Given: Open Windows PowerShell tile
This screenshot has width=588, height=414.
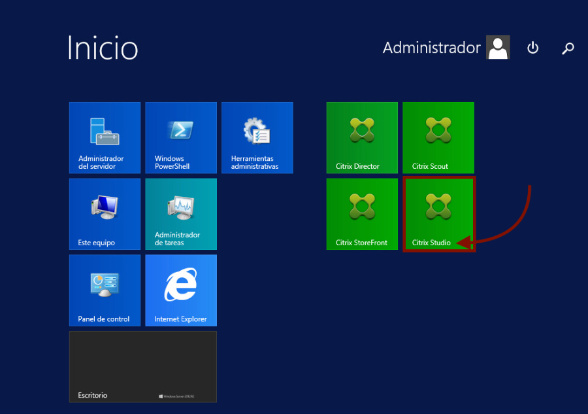Looking at the screenshot, I should coord(181,137).
